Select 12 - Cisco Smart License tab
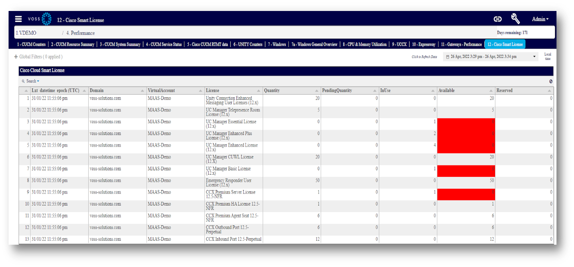This screenshot has width=574, height=267. pyautogui.click(x=505, y=44)
